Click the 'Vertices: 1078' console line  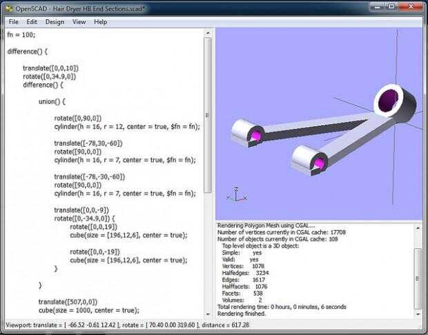(243, 266)
